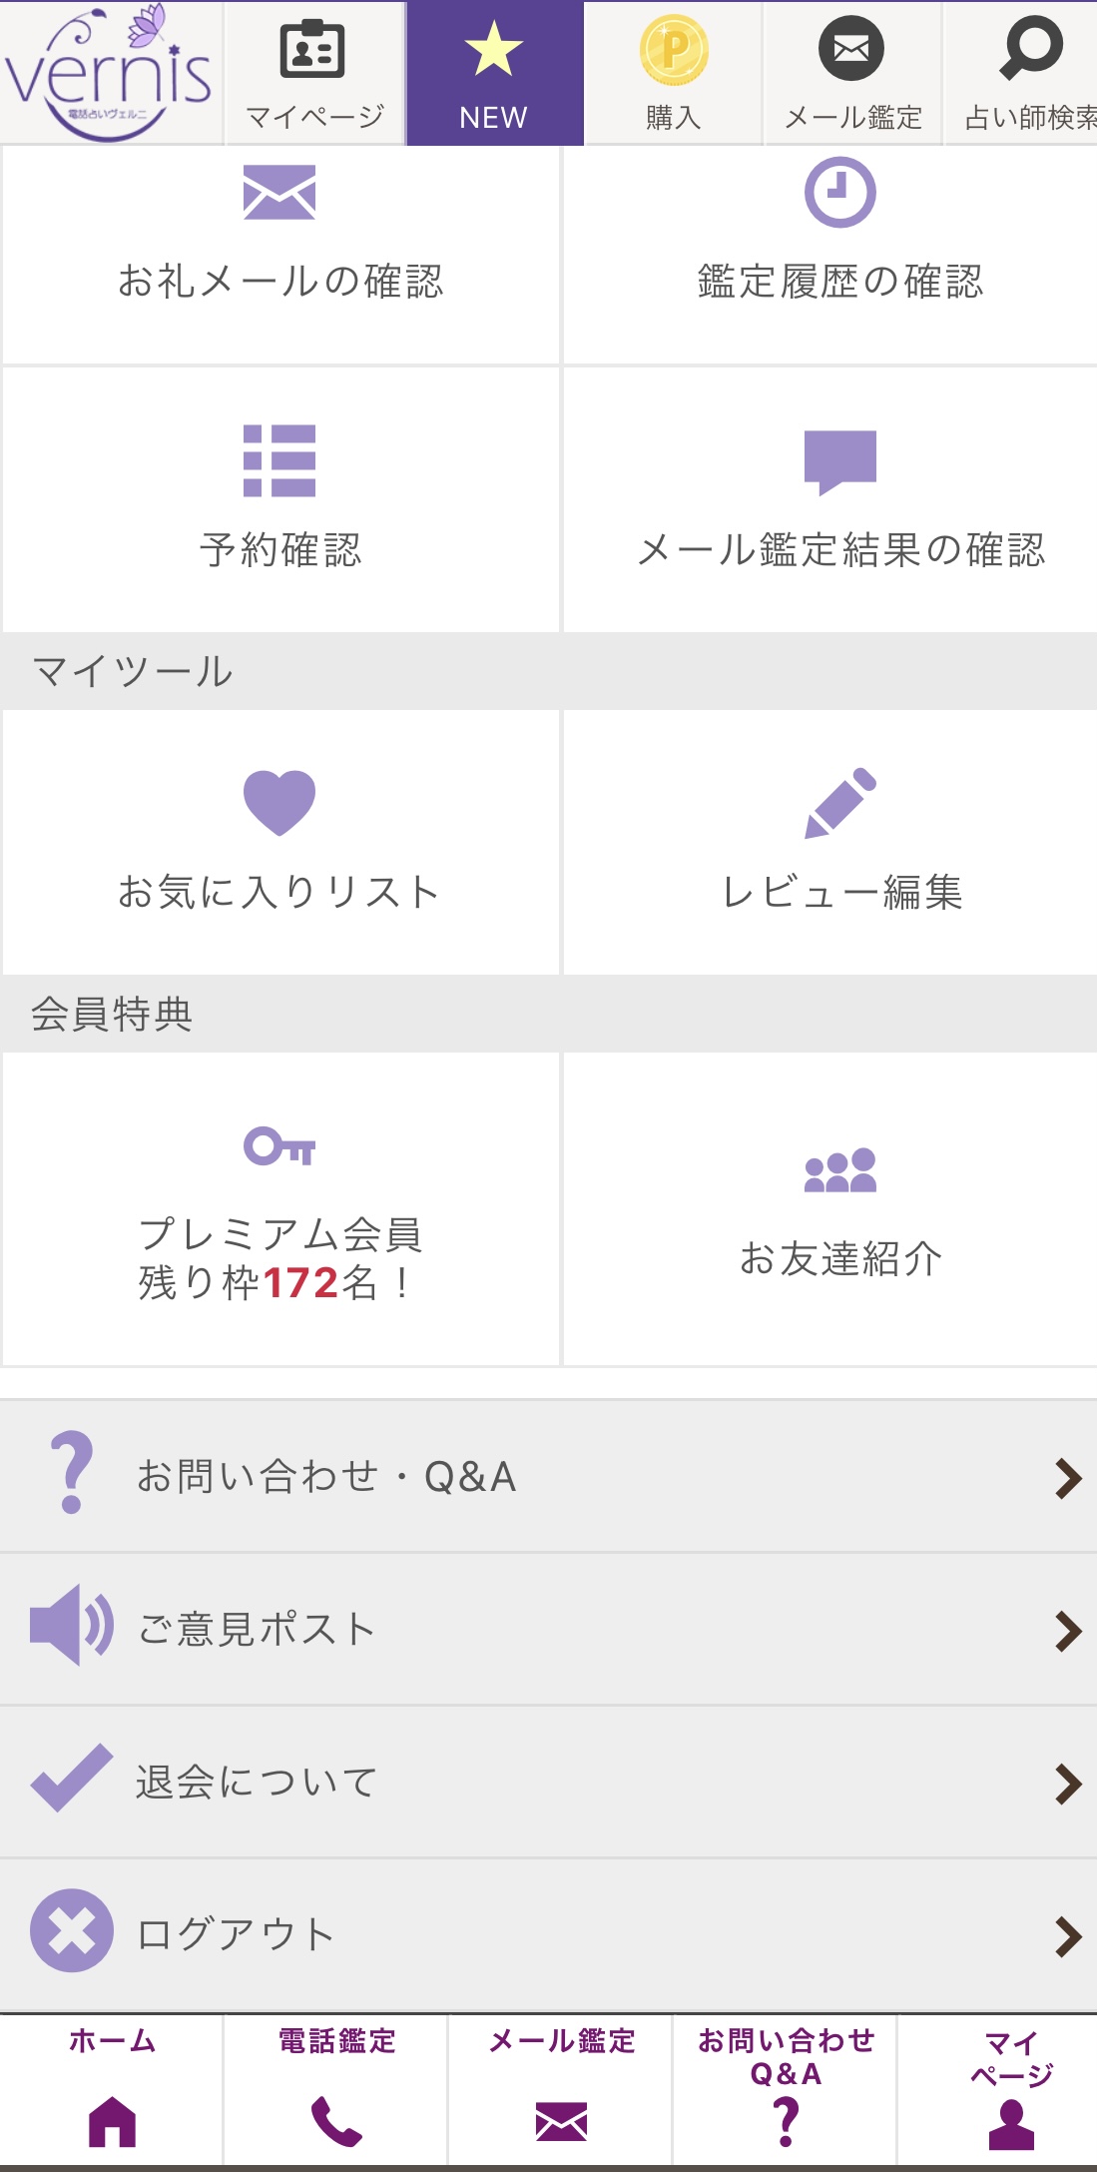This screenshot has width=1097, height=2172.
Task: Open the gold coin purchase icon
Action: [x=674, y=50]
